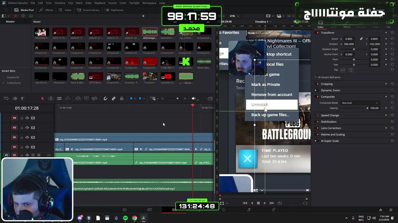Click the Replace Clip toolbar icon
The image size is (398, 223).
(x=95, y=98)
